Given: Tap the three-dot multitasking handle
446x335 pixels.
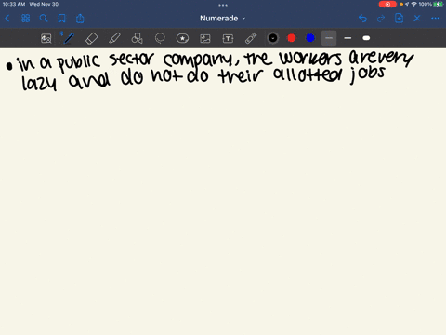Looking at the screenshot, I should tap(223, 5).
